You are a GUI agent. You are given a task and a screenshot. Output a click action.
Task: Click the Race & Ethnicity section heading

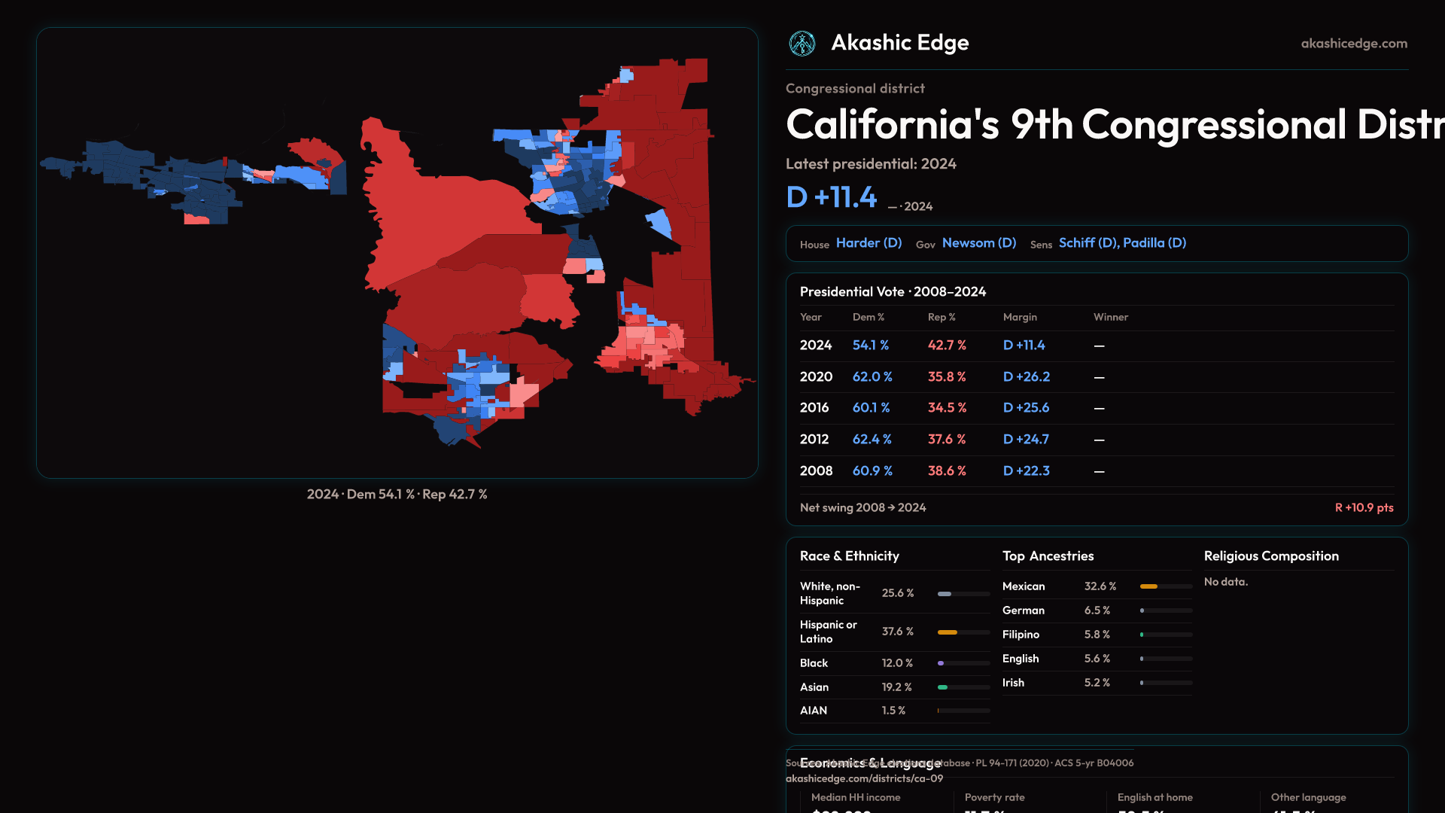[x=849, y=556]
